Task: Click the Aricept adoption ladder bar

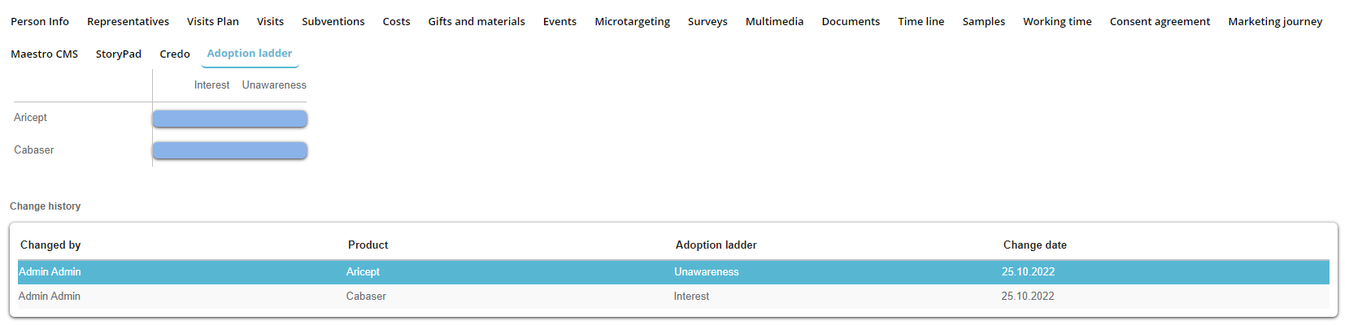Action: (229, 119)
